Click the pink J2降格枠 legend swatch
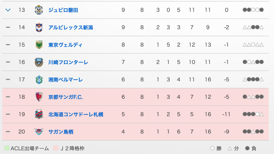The height and width of the screenshot is (154, 274). click(56, 148)
